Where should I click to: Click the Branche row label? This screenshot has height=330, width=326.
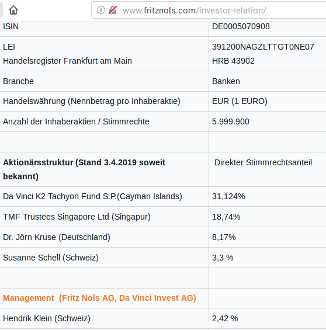pos(18,81)
